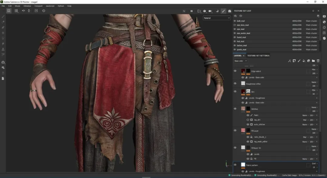
Task: Add a paint layer using the brush icon
Action: coord(299,61)
